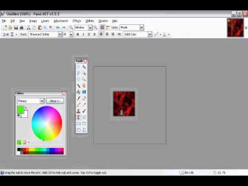
Task: Close the Tools window
Action: 85,61
